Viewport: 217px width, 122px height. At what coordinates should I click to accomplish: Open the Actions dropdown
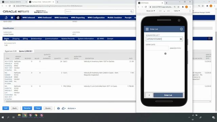[x=72, y=108]
